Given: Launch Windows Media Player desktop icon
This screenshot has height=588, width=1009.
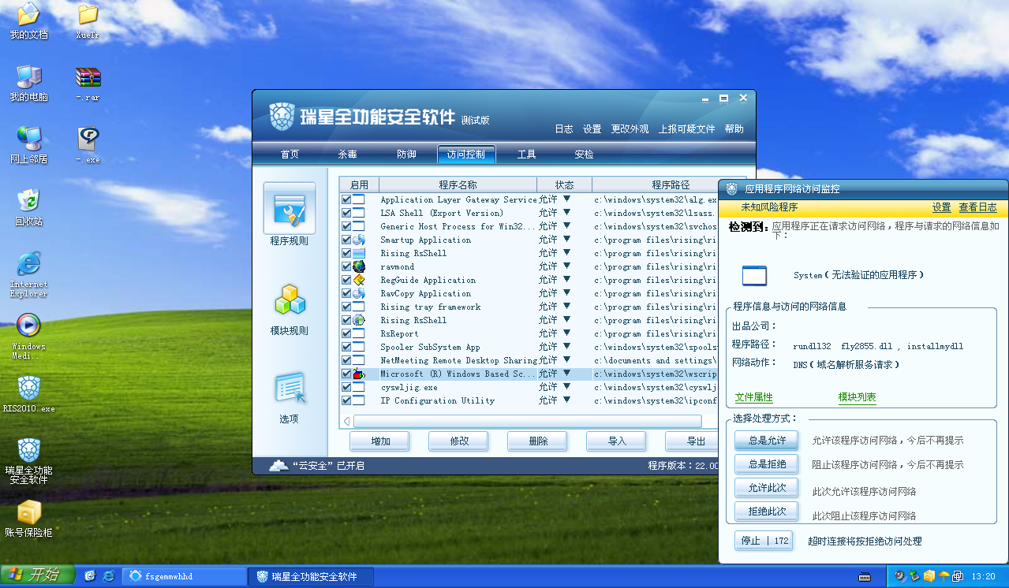Looking at the screenshot, I should (28, 326).
